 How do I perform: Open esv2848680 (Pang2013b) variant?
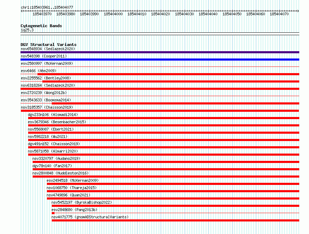click(x=74, y=210)
